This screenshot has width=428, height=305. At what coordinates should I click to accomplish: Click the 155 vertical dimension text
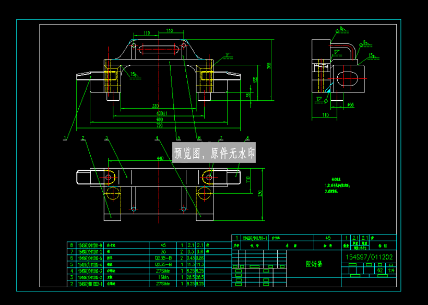255,79
